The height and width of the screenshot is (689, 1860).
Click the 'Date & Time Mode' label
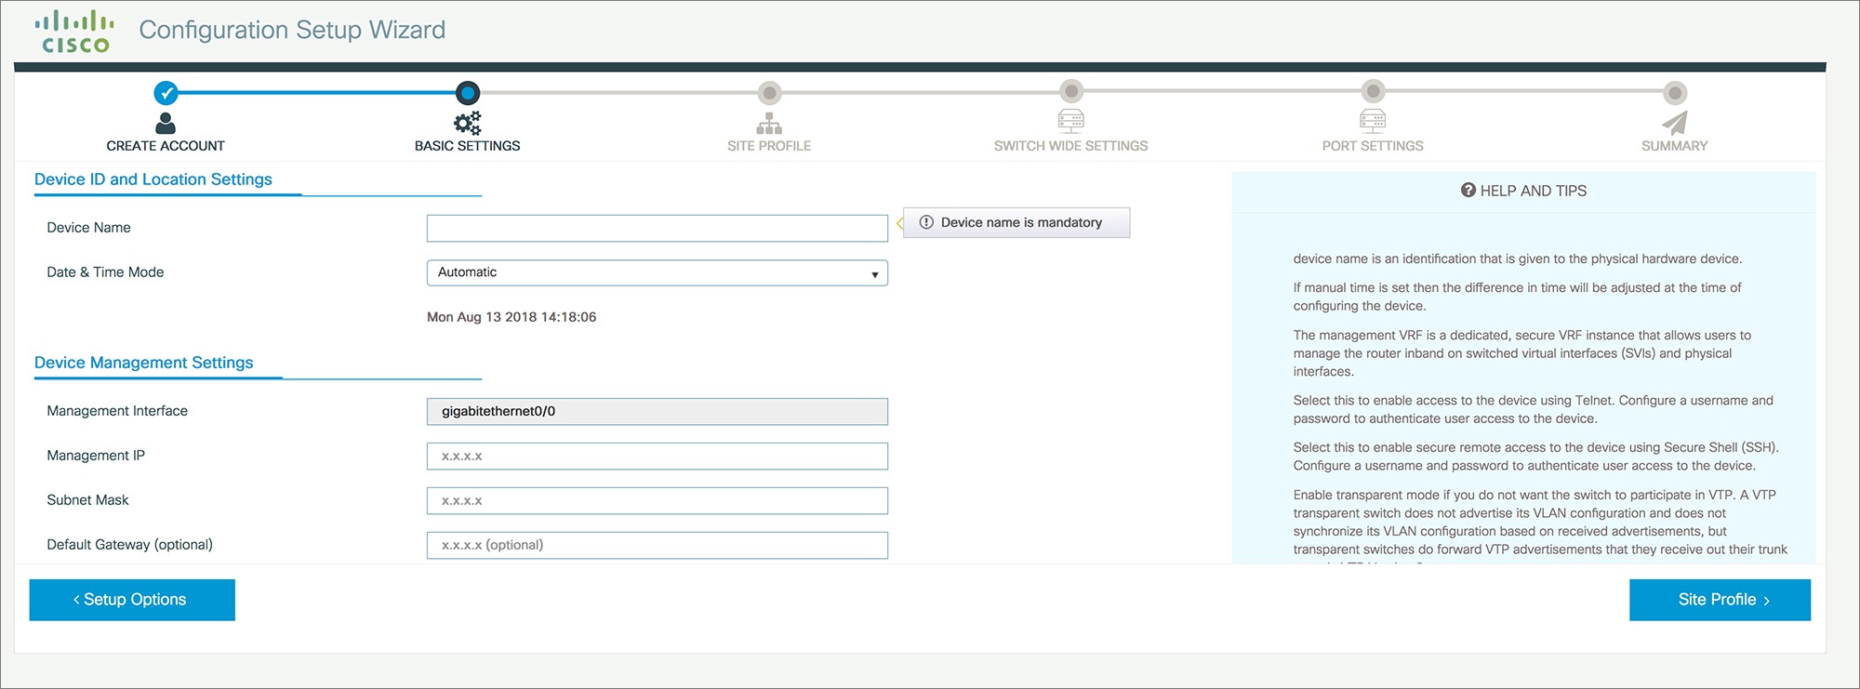(x=105, y=272)
